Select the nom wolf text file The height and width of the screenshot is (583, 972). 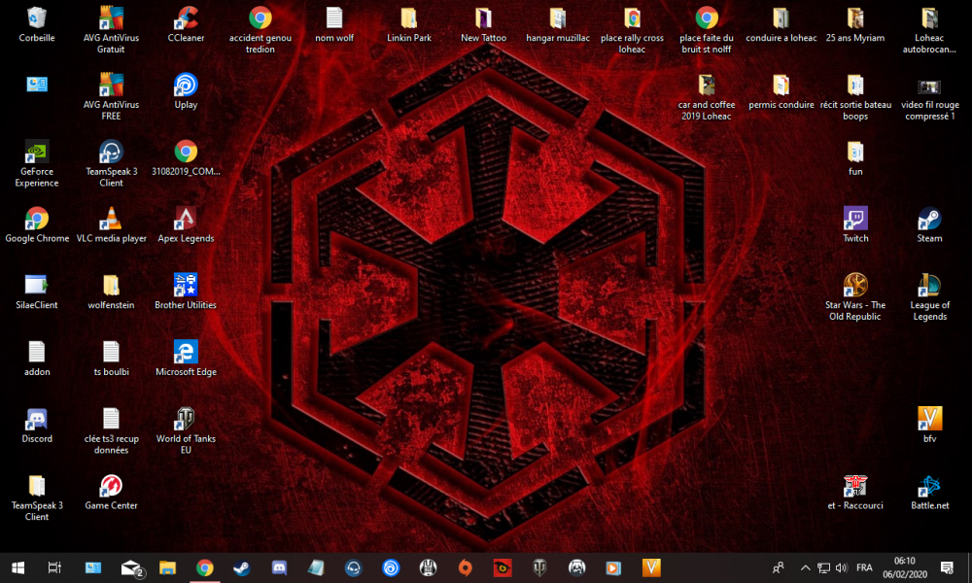point(334,25)
